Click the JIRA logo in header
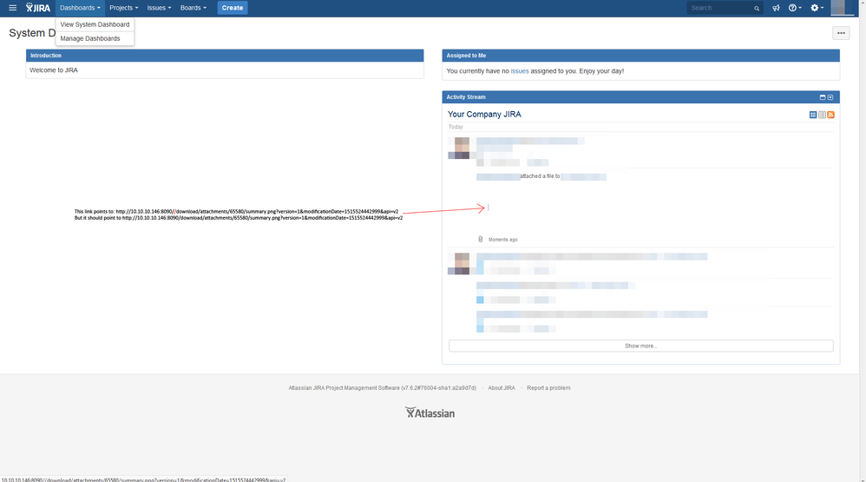The image size is (866, 482). point(38,8)
